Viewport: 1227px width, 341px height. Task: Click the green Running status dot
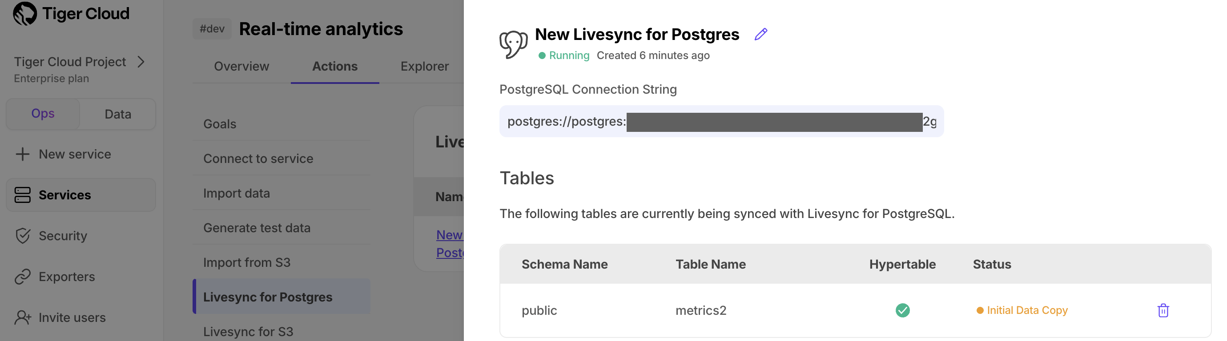pos(542,56)
